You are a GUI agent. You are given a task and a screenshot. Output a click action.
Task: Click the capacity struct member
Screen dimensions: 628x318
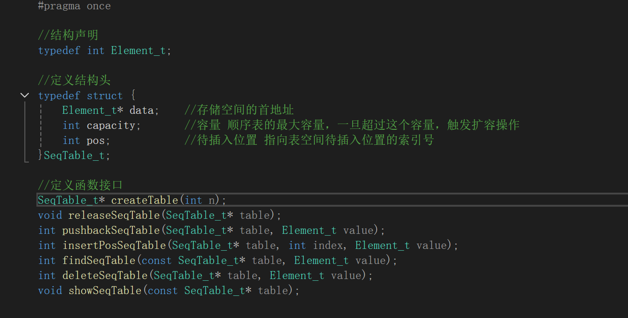pyautogui.click(x=111, y=125)
